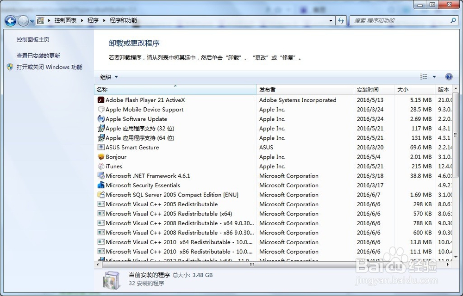Image resolution: width=463 pixels, height=296 pixels.
Task: Click the iTunes icon
Action: pos(101,166)
